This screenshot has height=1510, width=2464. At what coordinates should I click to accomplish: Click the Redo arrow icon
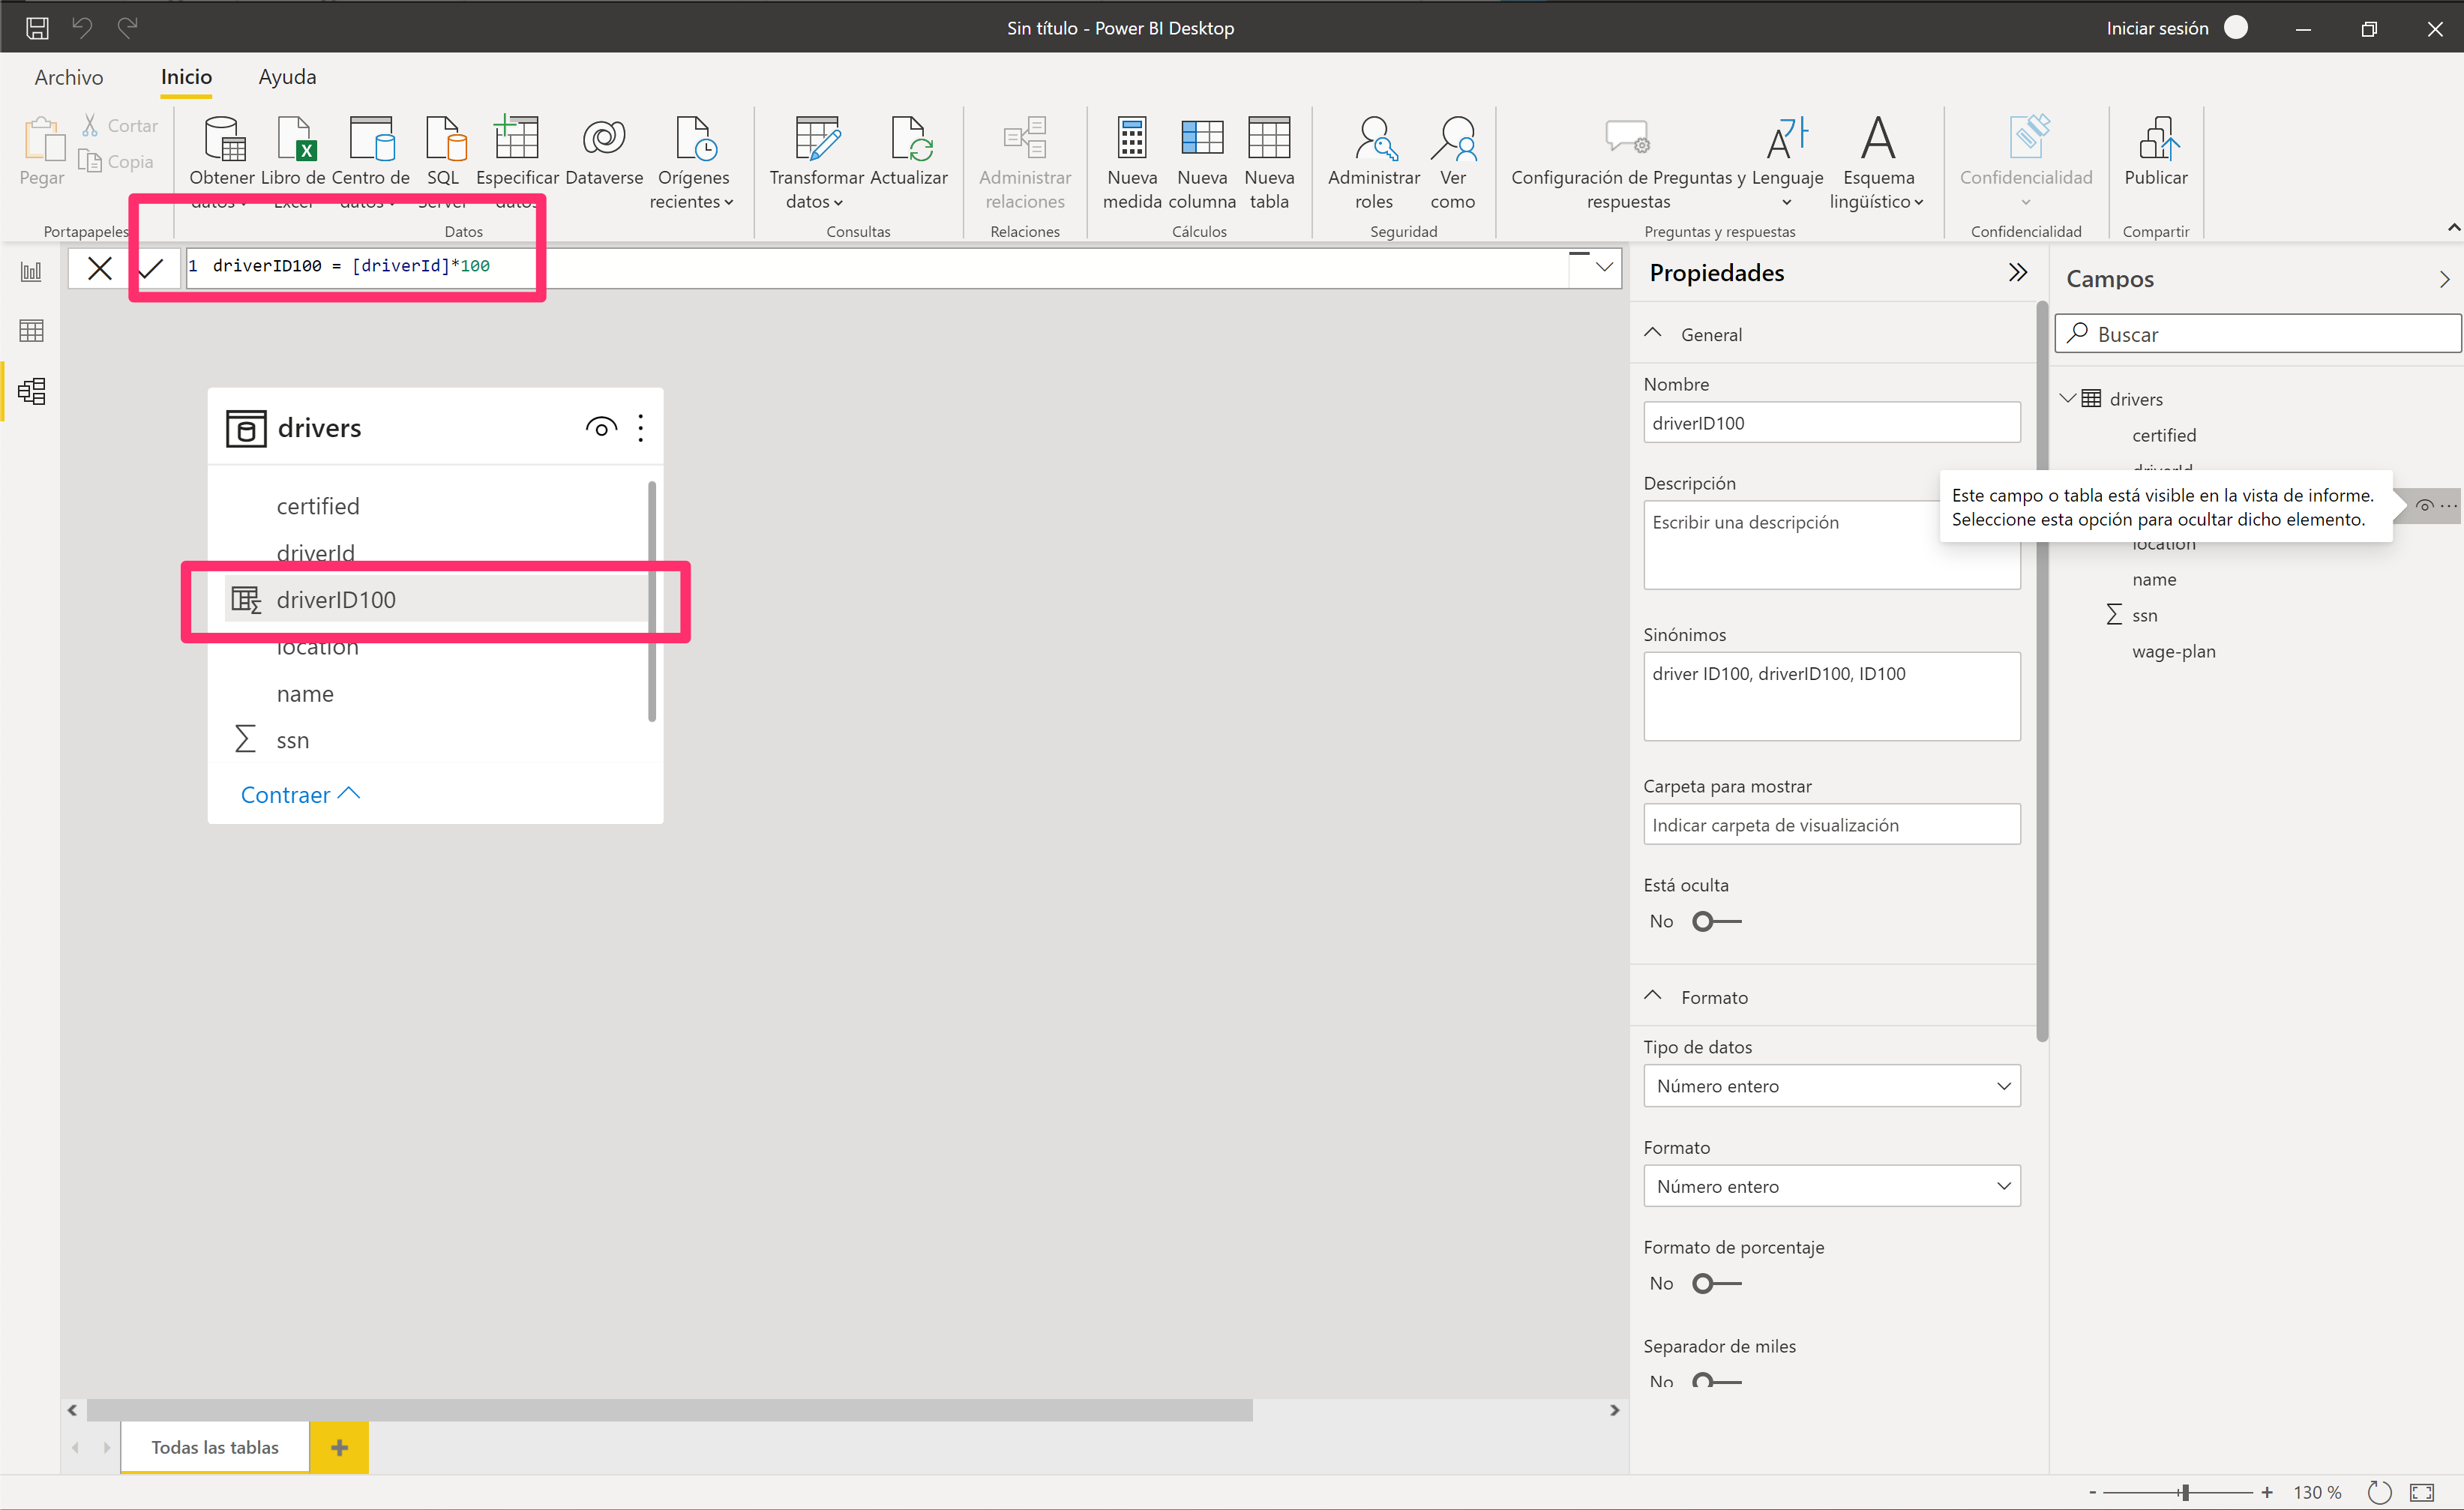tap(127, 28)
